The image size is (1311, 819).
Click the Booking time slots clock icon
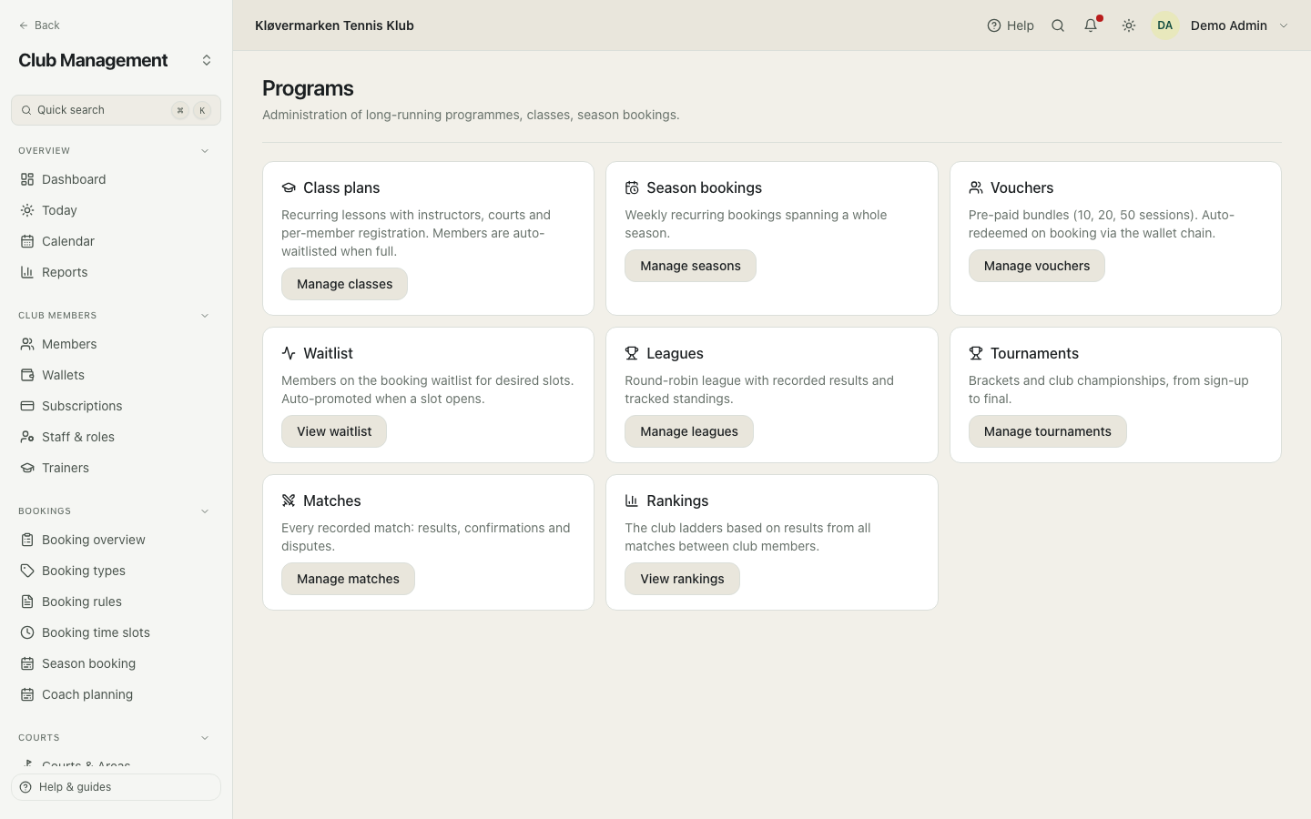27,632
